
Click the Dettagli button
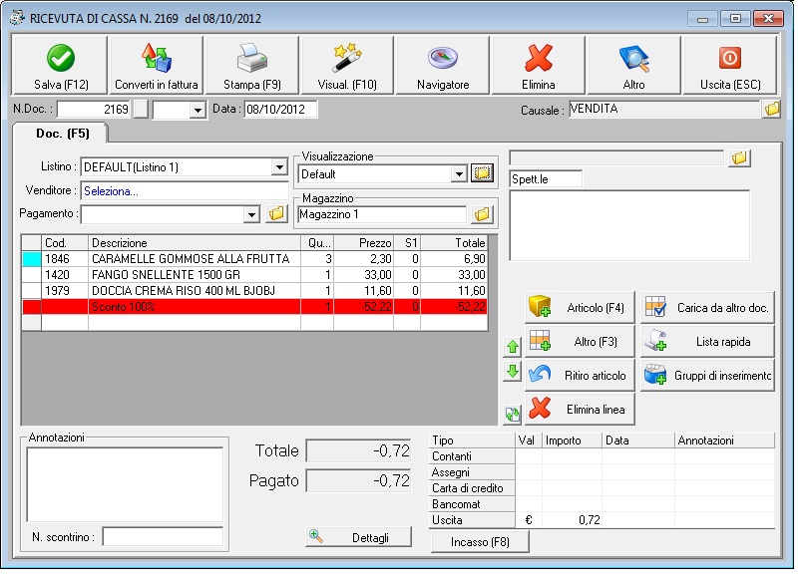point(358,537)
